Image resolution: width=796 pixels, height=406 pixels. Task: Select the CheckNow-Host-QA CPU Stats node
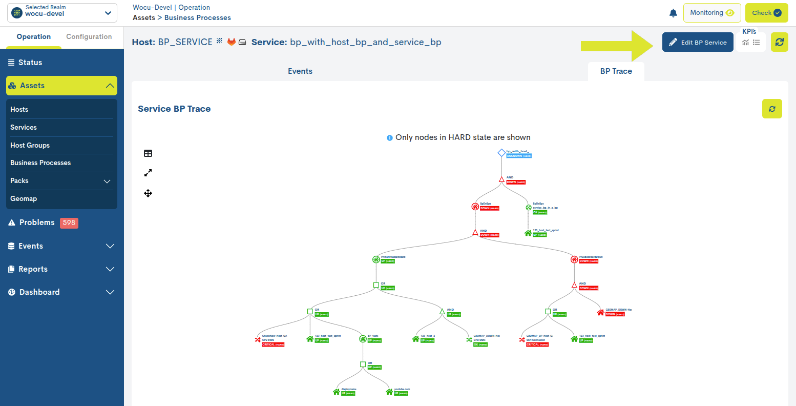[x=258, y=339]
